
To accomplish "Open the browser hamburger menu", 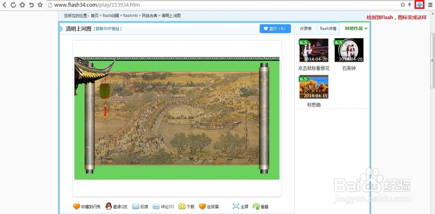I will coord(430,5).
